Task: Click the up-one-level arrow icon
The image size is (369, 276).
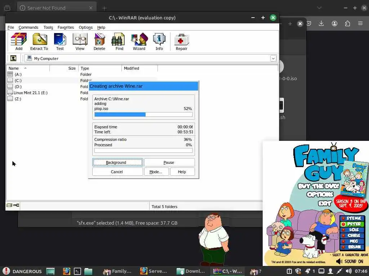Action: 13,58
